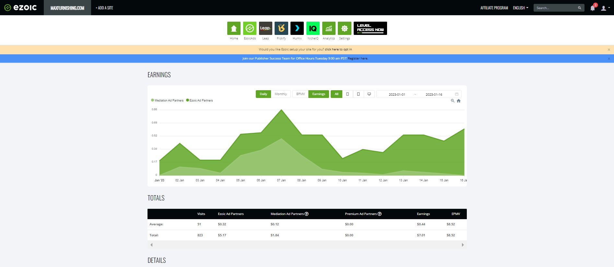Open the Home dashboard icon
Image resolution: width=614 pixels, height=267 pixels.
tap(234, 28)
